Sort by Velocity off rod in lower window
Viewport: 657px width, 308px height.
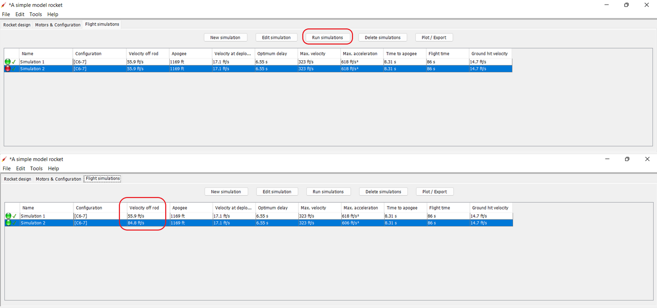(x=144, y=208)
